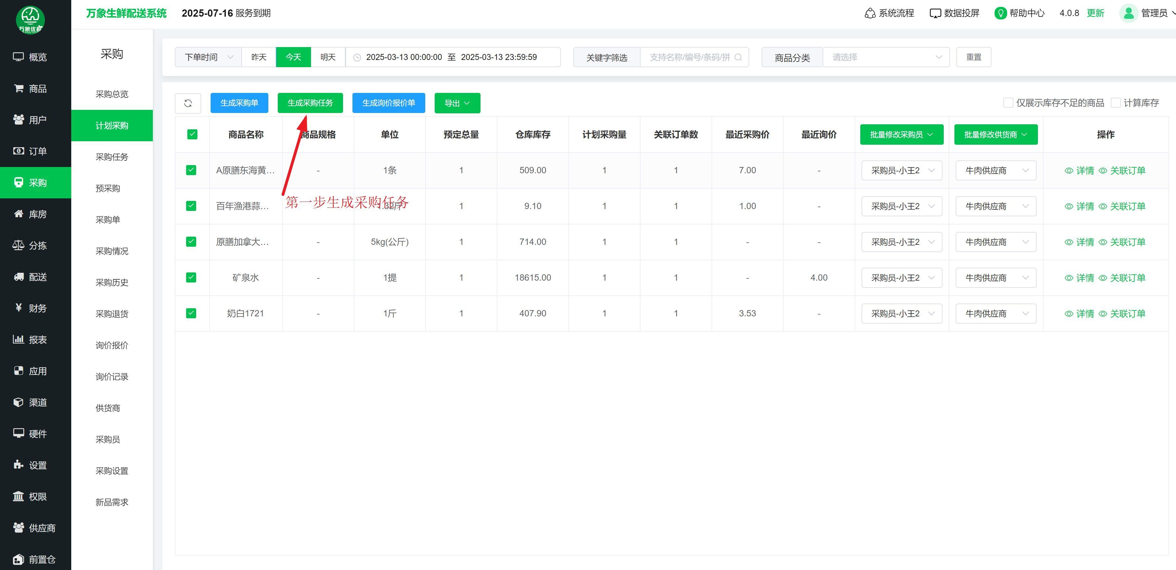Viewport: 1176px width, 570px height.
Task: Open the 系统流程 icon link
Action: click(x=870, y=13)
